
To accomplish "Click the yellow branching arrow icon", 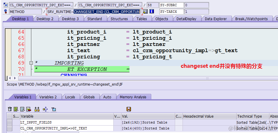I will pyautogui.click(x=45, y=109).
